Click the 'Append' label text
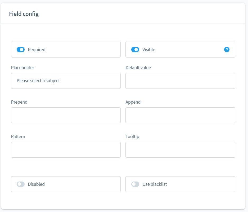Screen dimensions: 248x212 133,102
